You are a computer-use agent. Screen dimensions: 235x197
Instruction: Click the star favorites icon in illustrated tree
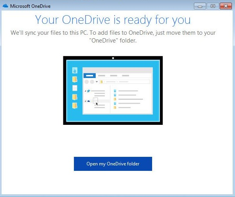89,91
